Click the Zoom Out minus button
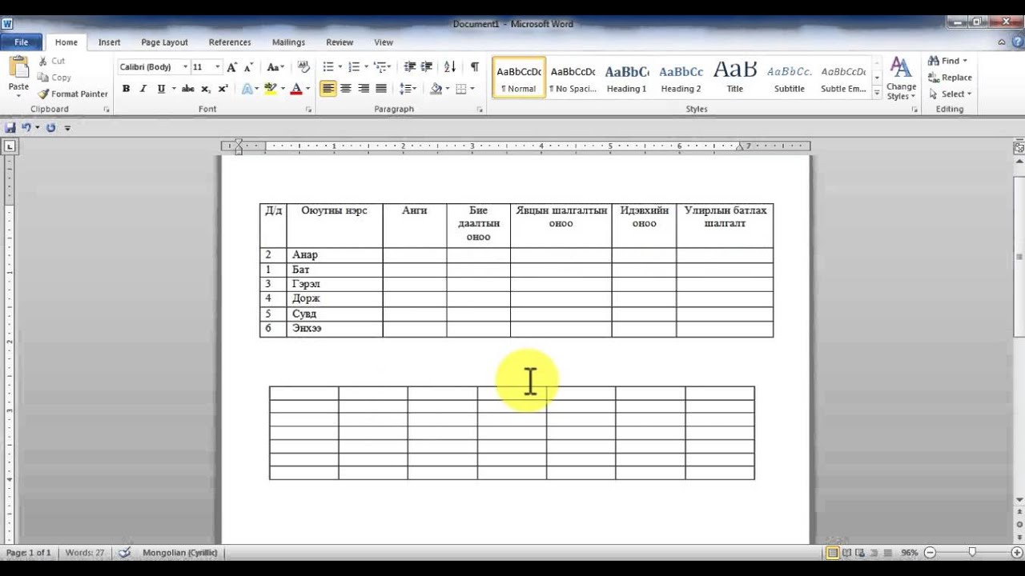This screenshot has height=576, width=1025. coord(931,553)
